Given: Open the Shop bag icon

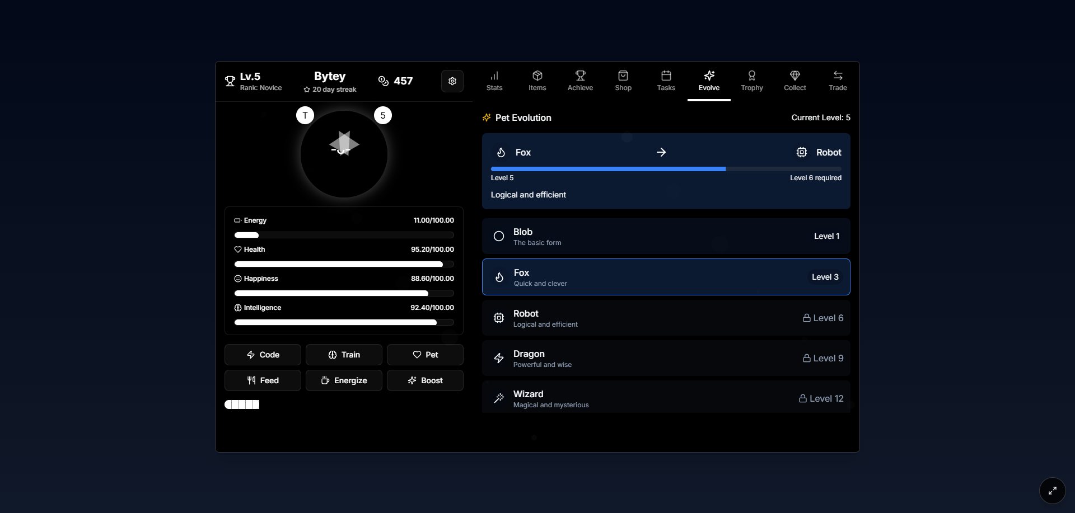Looking at the screenshot, I should (x=623, y=81).
